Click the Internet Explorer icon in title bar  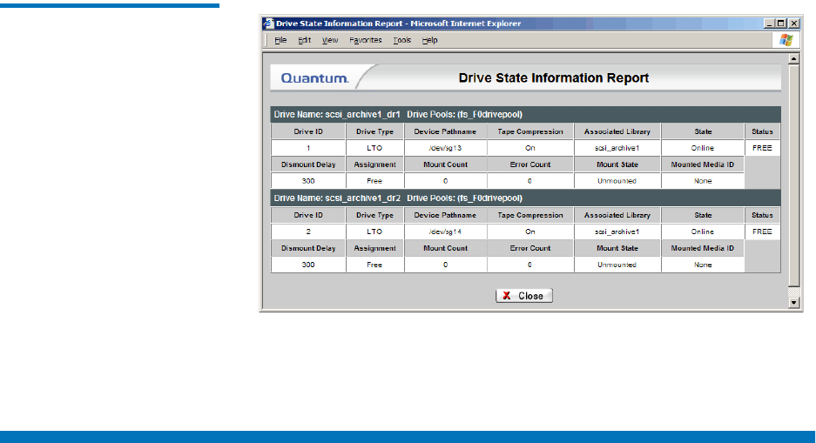pos(268,23)
